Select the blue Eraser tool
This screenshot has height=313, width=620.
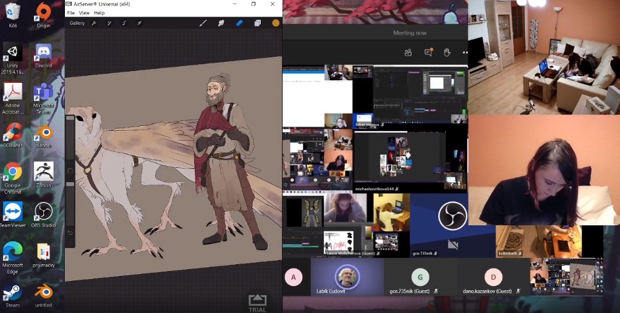[x=239, y=23]
